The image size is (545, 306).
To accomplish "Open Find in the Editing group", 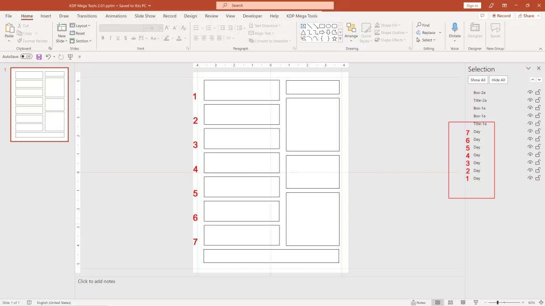I will [425, 24].
